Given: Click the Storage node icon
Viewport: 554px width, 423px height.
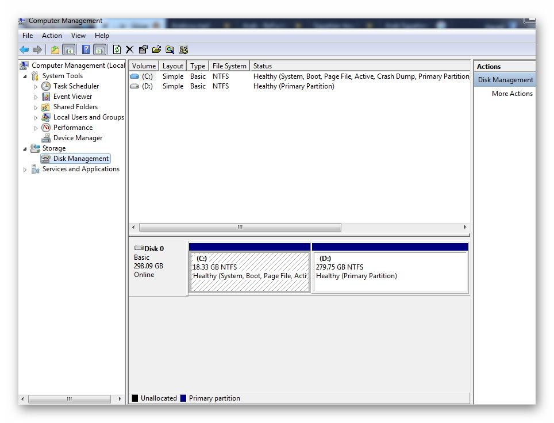Looking at the screenshot, I should tap(35, 148).
